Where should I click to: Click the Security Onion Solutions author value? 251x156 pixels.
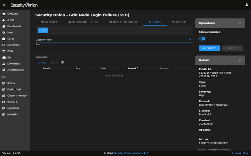214,143
